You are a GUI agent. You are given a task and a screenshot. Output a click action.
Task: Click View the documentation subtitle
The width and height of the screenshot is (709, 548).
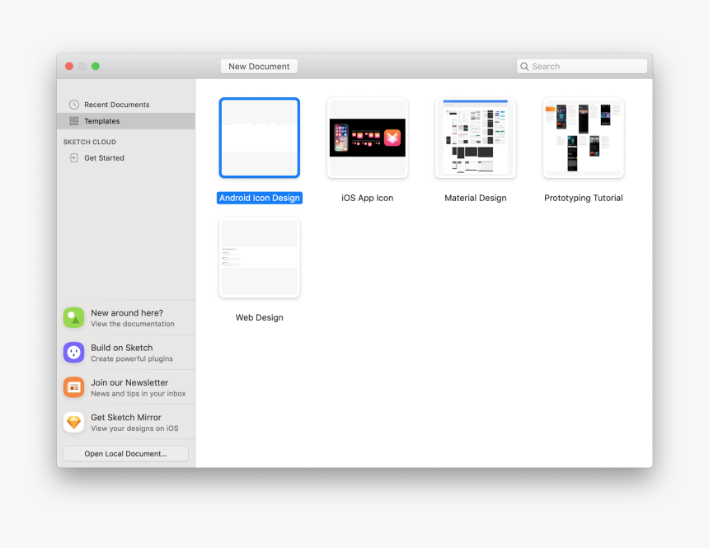click(133, 324)
